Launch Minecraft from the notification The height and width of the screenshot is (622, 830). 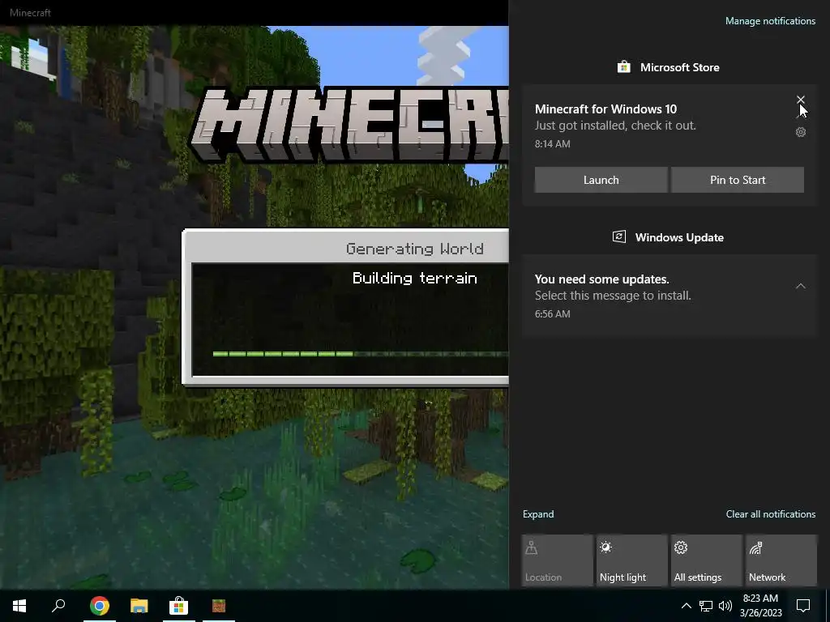pyautogui.click(x=601, y=180)
